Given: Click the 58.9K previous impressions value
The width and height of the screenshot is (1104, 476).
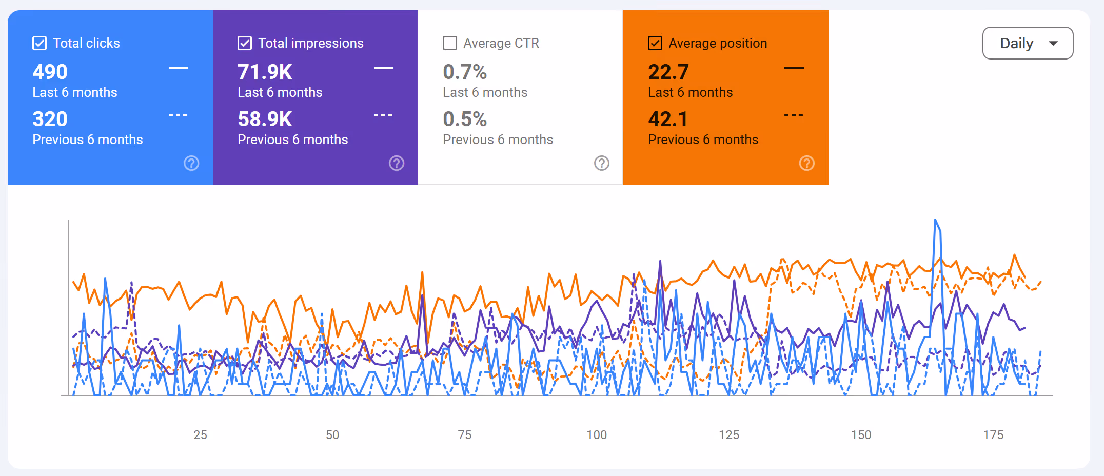Looking at the screenshot, I should [265, 119].
